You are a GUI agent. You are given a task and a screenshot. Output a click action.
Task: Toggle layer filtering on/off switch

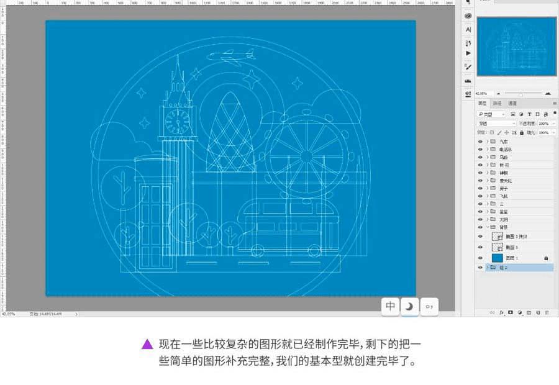pos(555,112)
